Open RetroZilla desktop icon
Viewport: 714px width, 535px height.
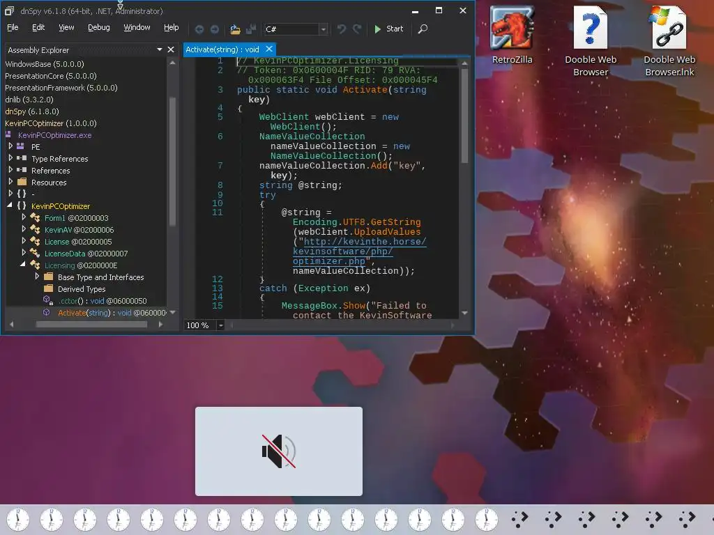[512, 35]
